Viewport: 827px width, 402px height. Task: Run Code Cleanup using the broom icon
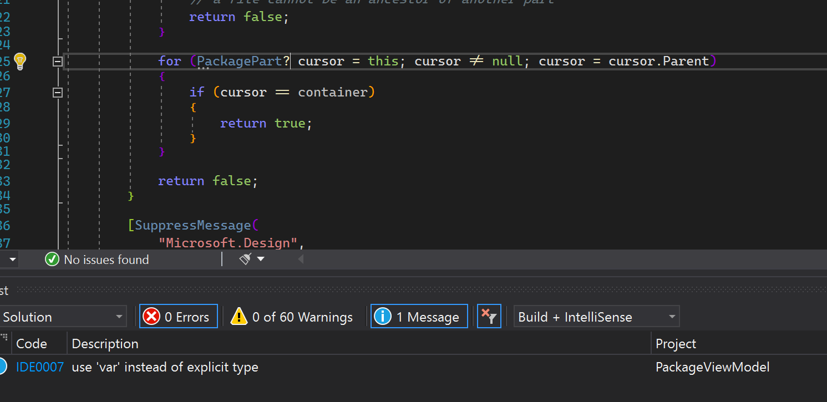(x=245, y=258)
